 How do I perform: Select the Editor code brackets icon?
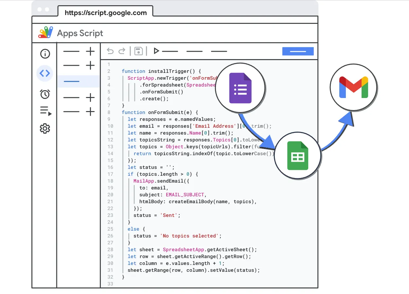pos(45,73)
